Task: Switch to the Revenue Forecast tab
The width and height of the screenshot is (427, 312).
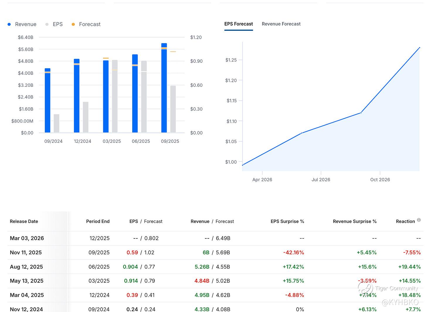Action: [281, 24]
